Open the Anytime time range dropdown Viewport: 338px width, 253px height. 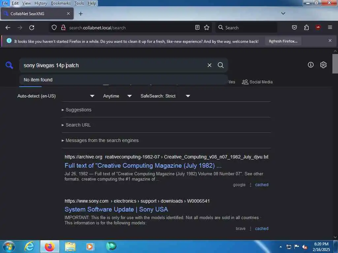click(117, 96)
